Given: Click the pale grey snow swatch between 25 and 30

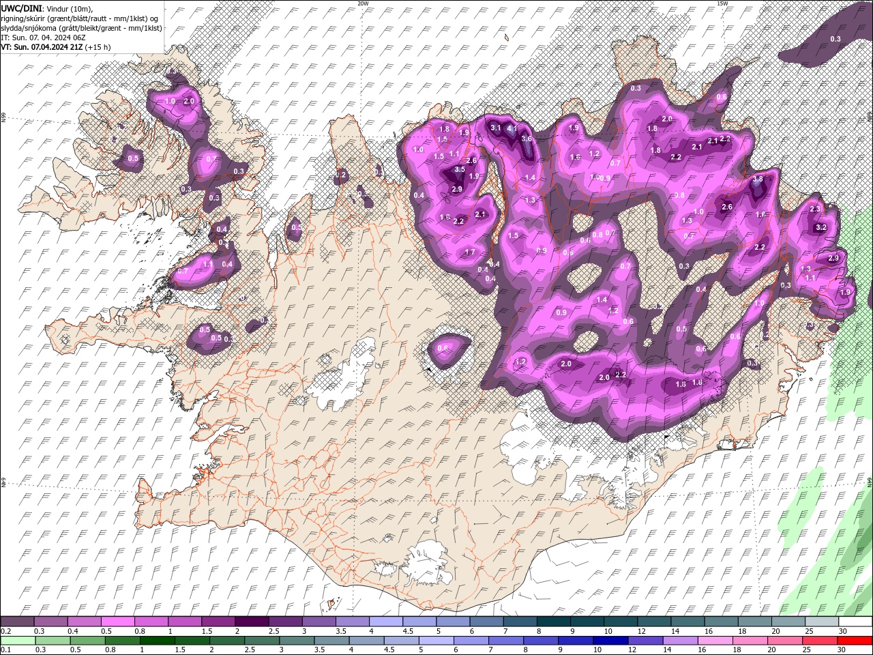Looking at the screenshot, I should click(823, 622).
